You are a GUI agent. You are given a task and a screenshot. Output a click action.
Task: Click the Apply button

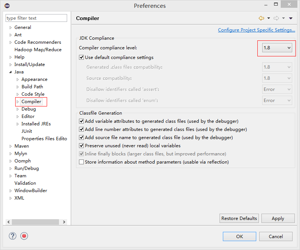[278, 218]
